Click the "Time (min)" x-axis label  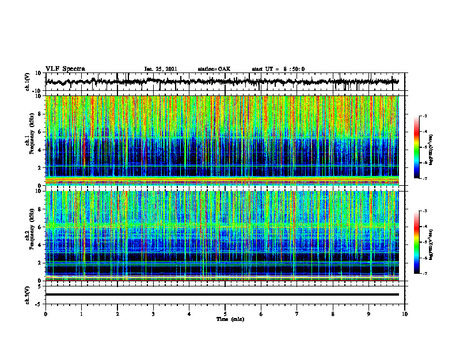point(230,319)
